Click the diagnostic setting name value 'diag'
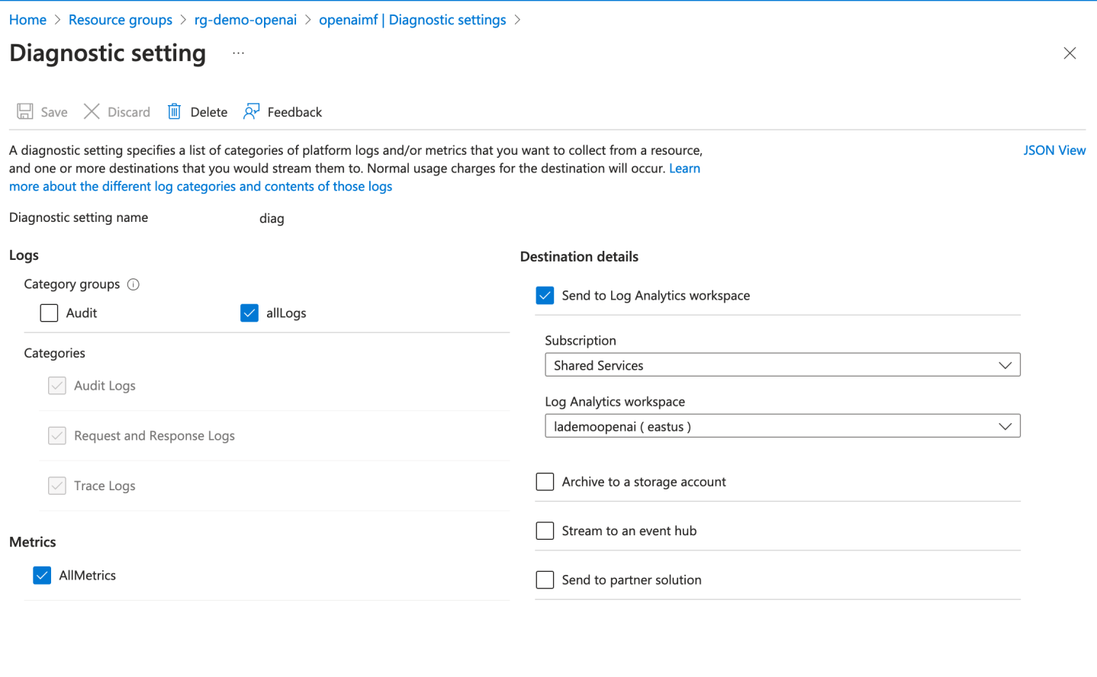The image size is (1097, 677). click(x=272, y=219)
